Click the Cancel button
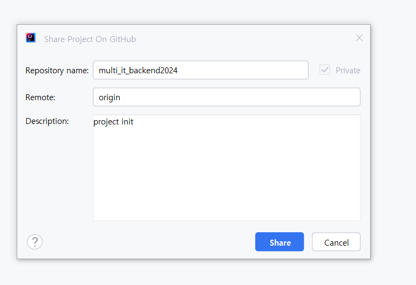This screenshot has width=416, height=285. (x=336, y=242)
